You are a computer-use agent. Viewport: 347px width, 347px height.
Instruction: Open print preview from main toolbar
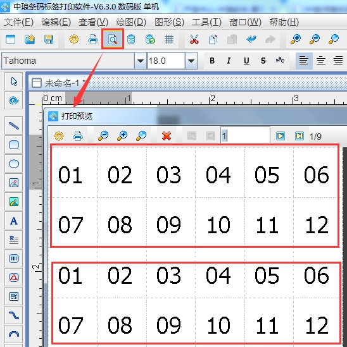point(113,39)
